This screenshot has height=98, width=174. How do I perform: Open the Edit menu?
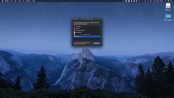(15, 1)
